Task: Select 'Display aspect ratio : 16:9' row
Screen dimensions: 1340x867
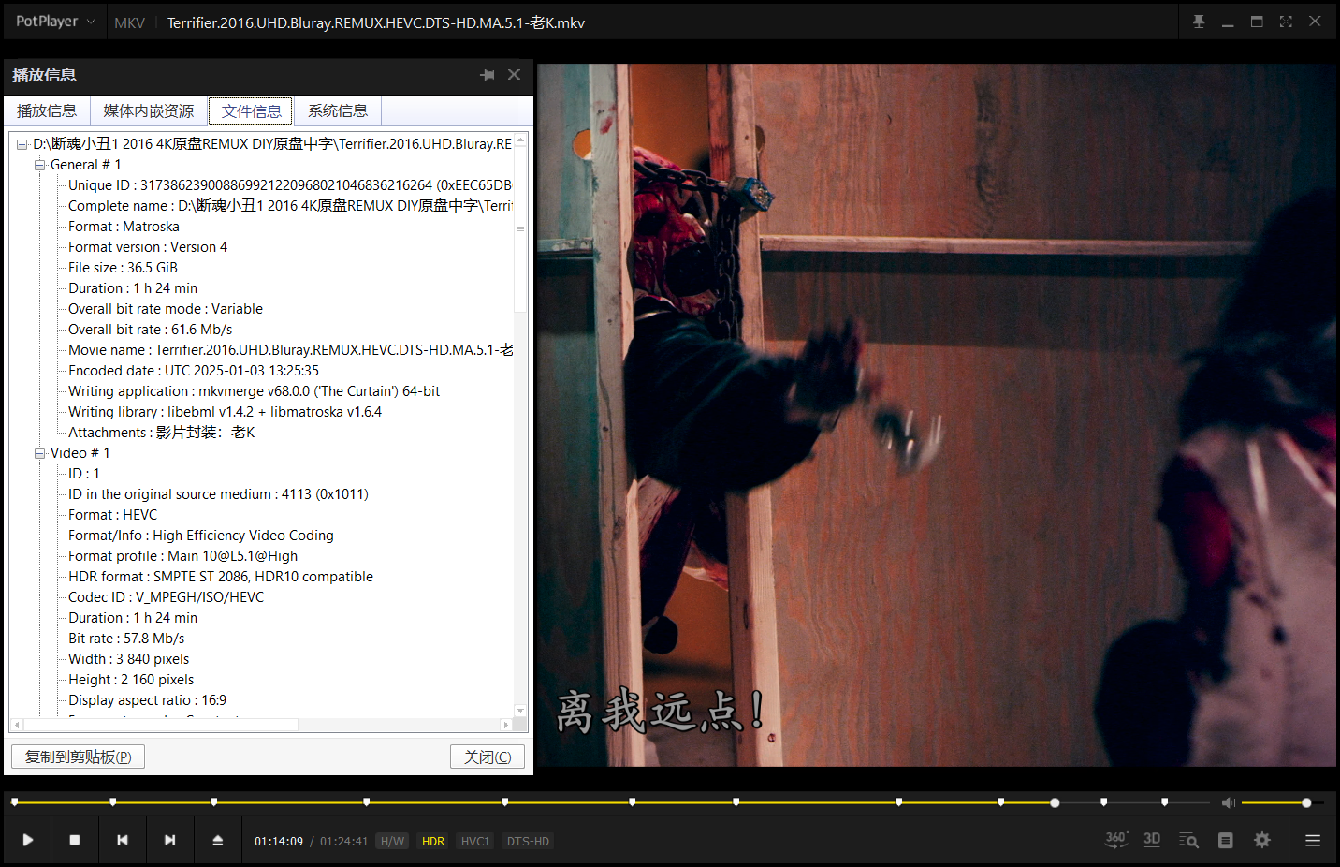Action: 147,700
